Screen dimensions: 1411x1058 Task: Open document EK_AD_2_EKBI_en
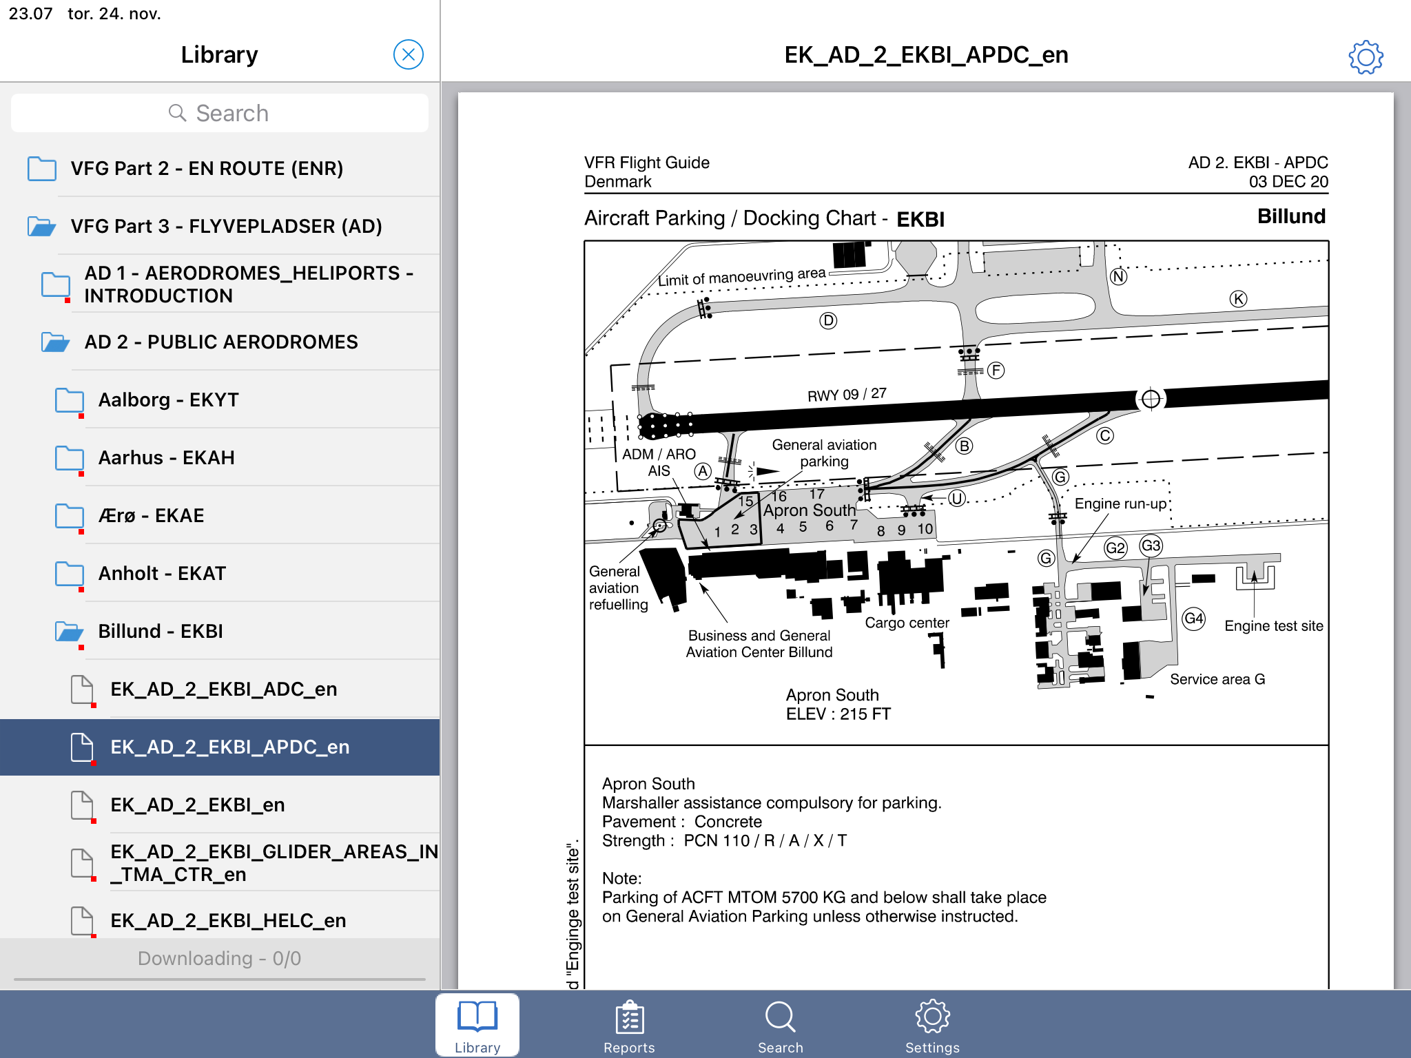click(220, 805)
